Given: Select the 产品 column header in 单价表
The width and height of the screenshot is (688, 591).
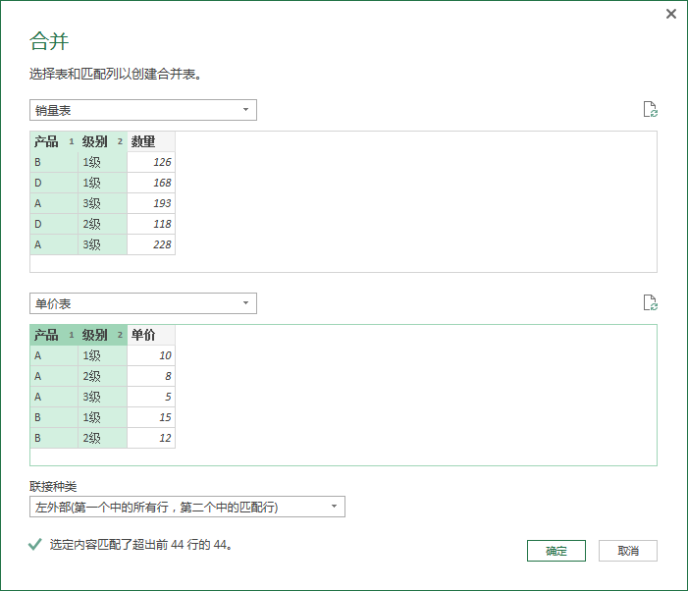Looking at the screenshot, I should click(47, 335).
